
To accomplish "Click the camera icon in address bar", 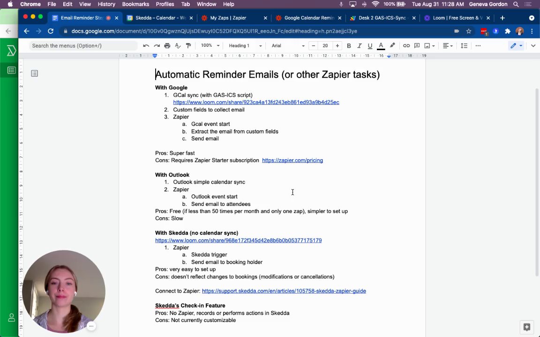I will pos(457,31).
